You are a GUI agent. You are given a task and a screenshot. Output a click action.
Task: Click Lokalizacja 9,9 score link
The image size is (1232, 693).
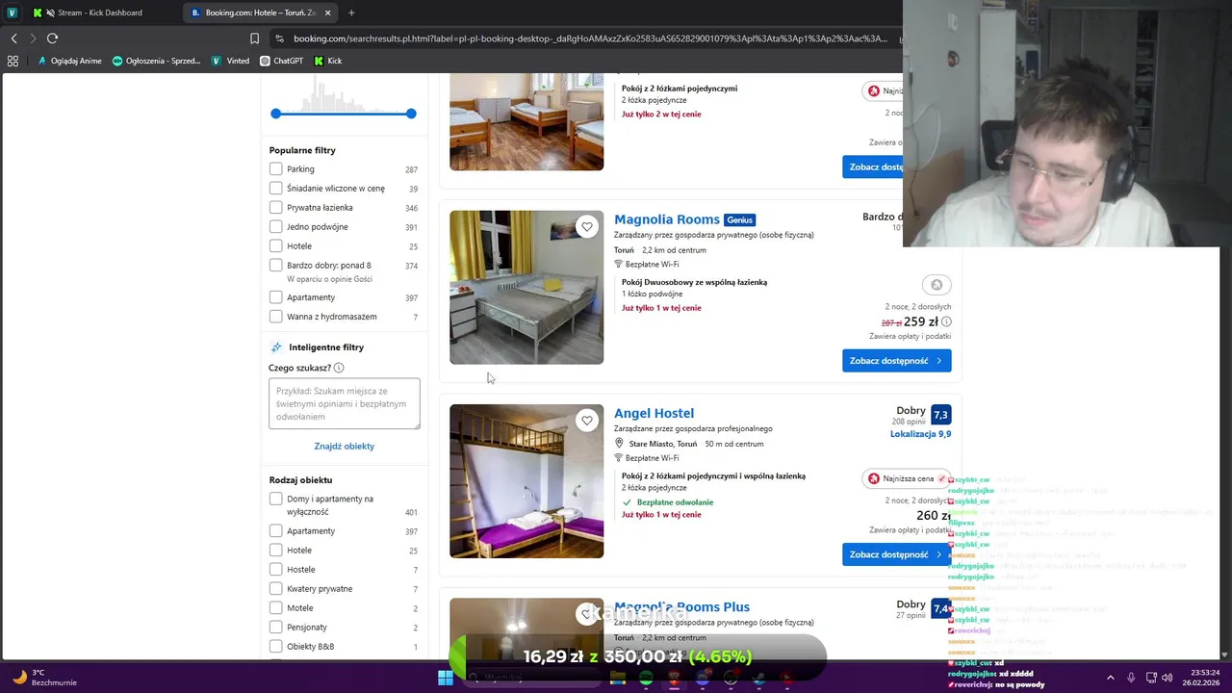click(920, 434)
